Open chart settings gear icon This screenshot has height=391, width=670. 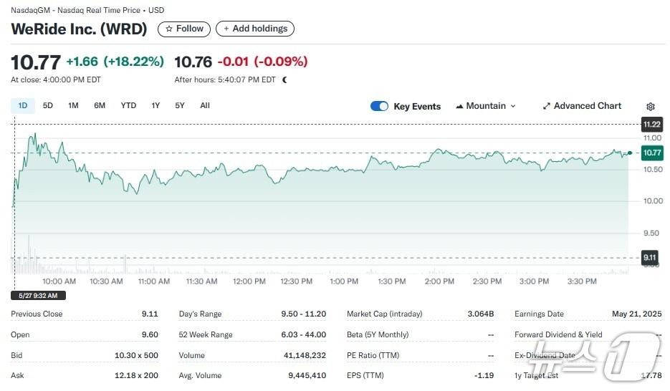pos(650,107)
